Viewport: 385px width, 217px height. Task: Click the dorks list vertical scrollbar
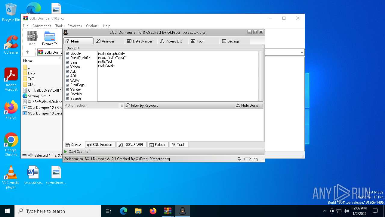tap(260, 76)
